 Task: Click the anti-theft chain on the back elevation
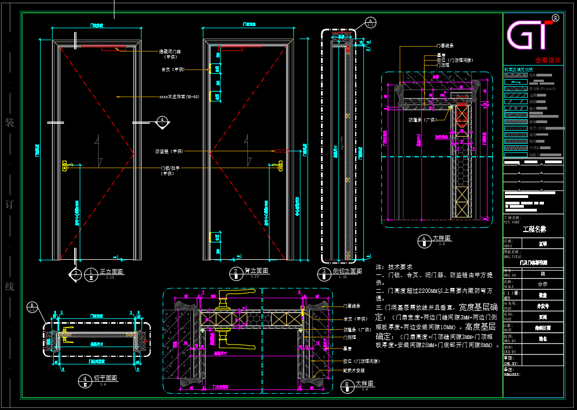[281, 151]
